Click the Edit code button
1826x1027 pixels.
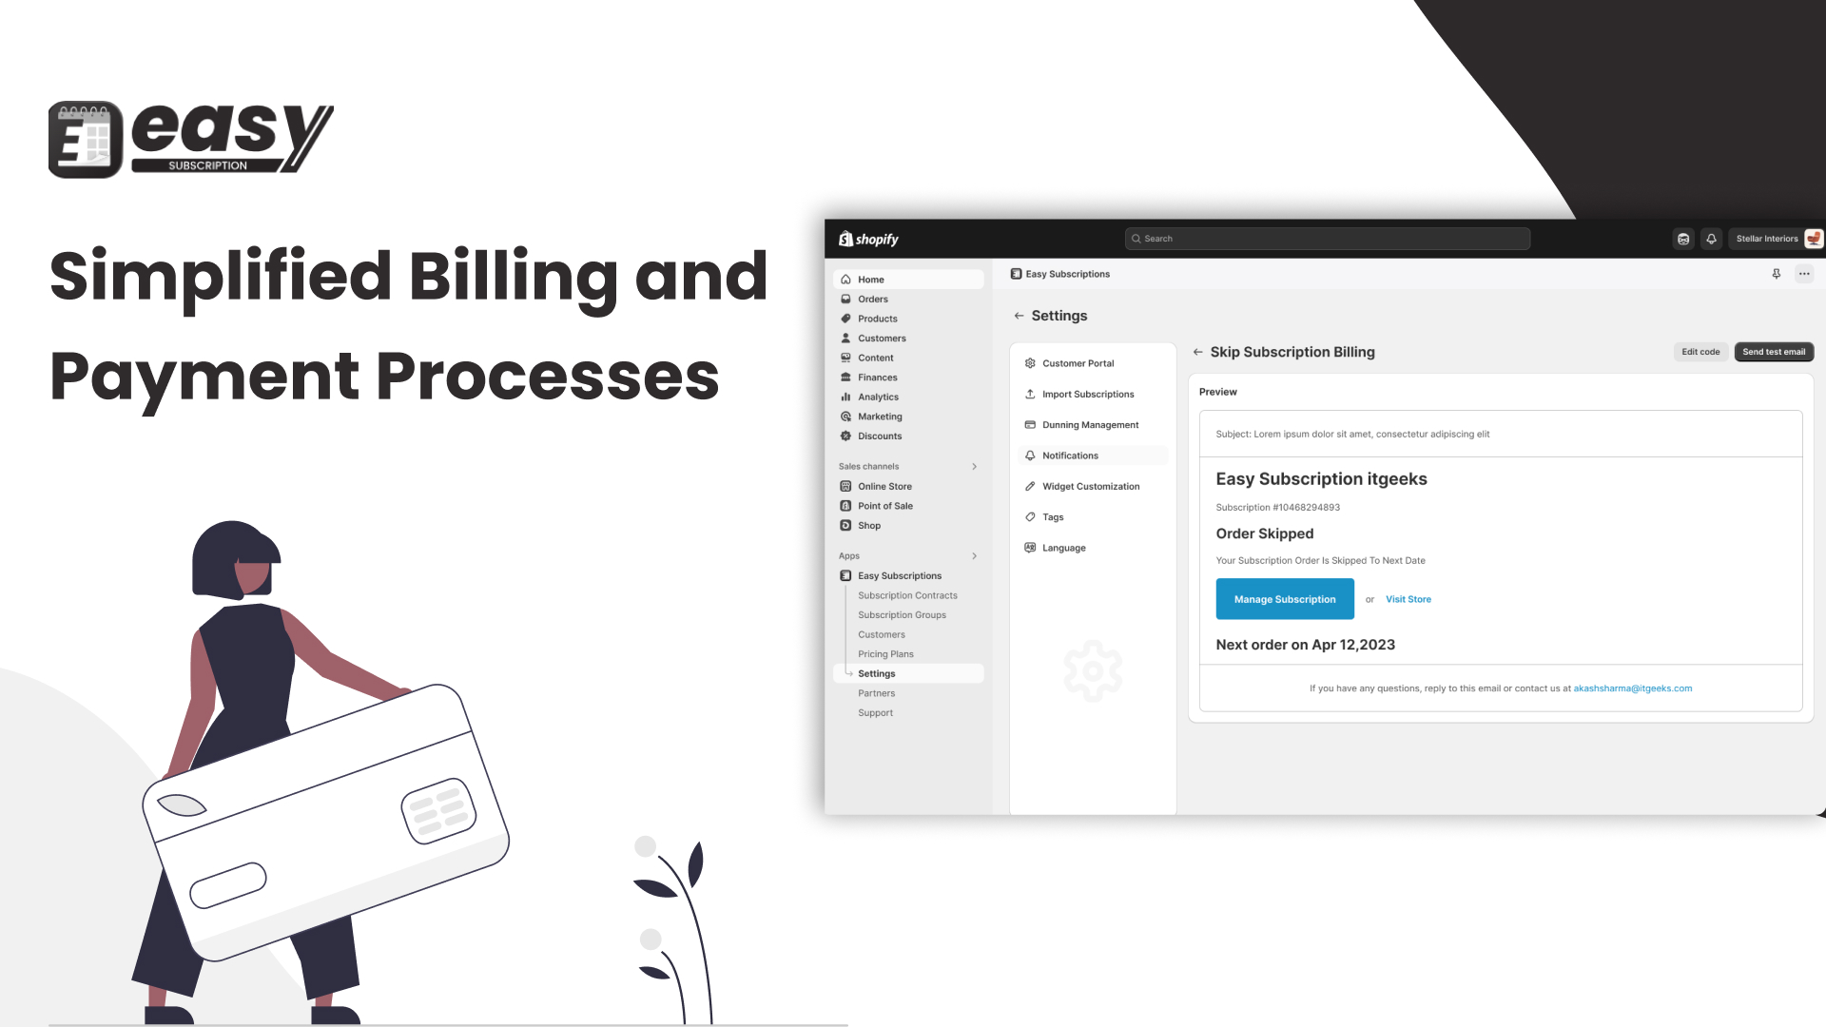(1700, 351)
